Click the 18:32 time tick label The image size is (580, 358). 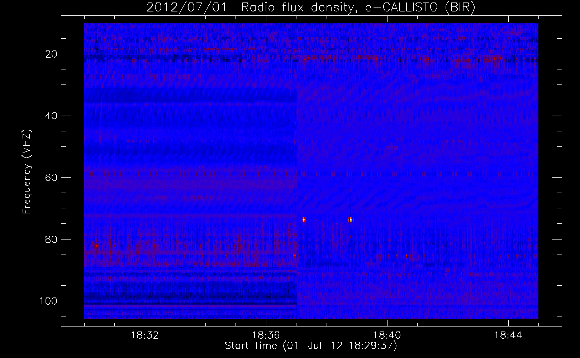click(145, 335)
